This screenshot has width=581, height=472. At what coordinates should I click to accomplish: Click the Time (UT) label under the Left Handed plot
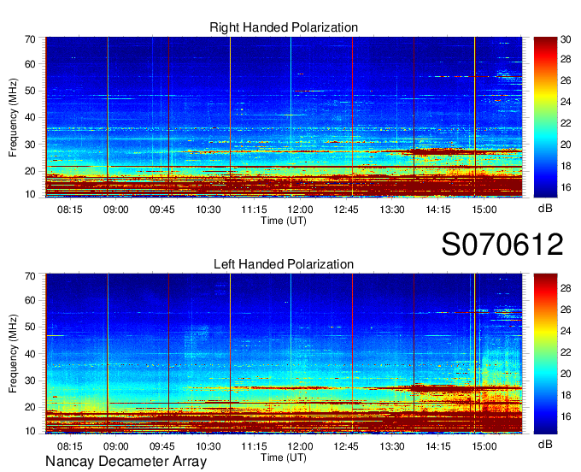pos(284,457)
